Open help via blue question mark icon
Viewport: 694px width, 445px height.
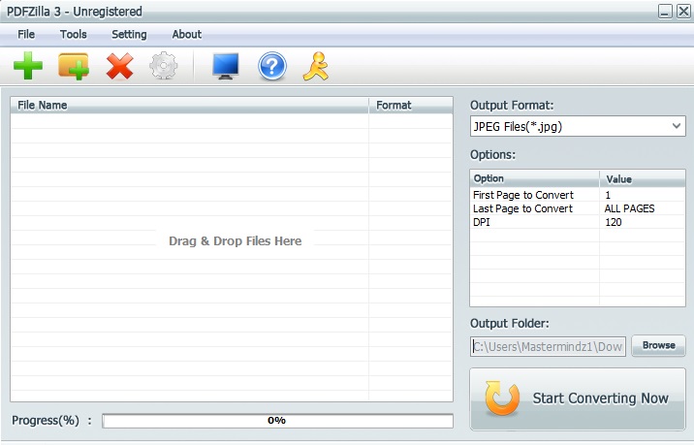click(272, 67)
